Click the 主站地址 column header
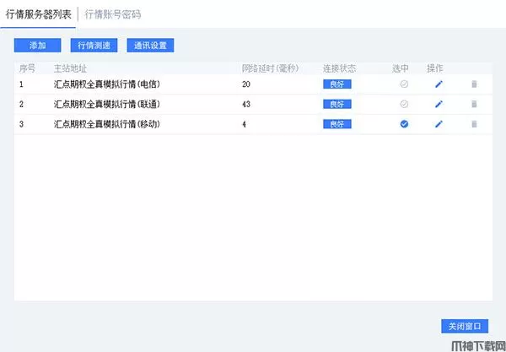The height and width of the screenshot is (352, 506). (70, 68)
